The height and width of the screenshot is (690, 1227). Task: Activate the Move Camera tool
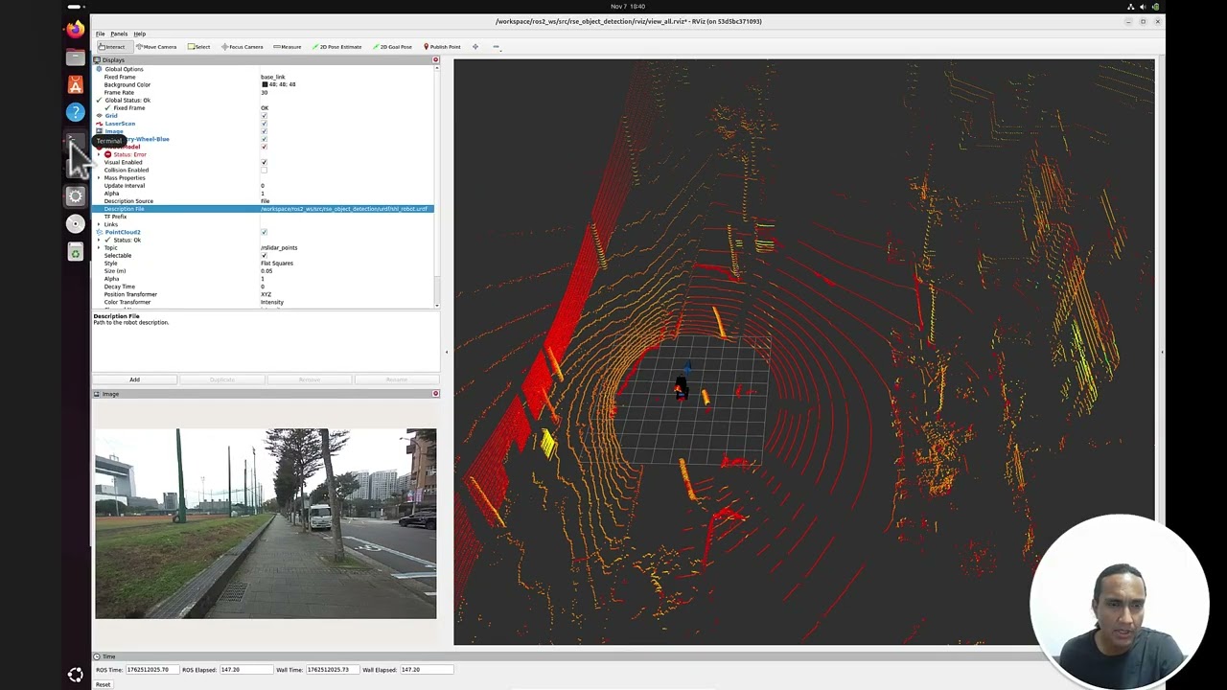pos(156,46)
